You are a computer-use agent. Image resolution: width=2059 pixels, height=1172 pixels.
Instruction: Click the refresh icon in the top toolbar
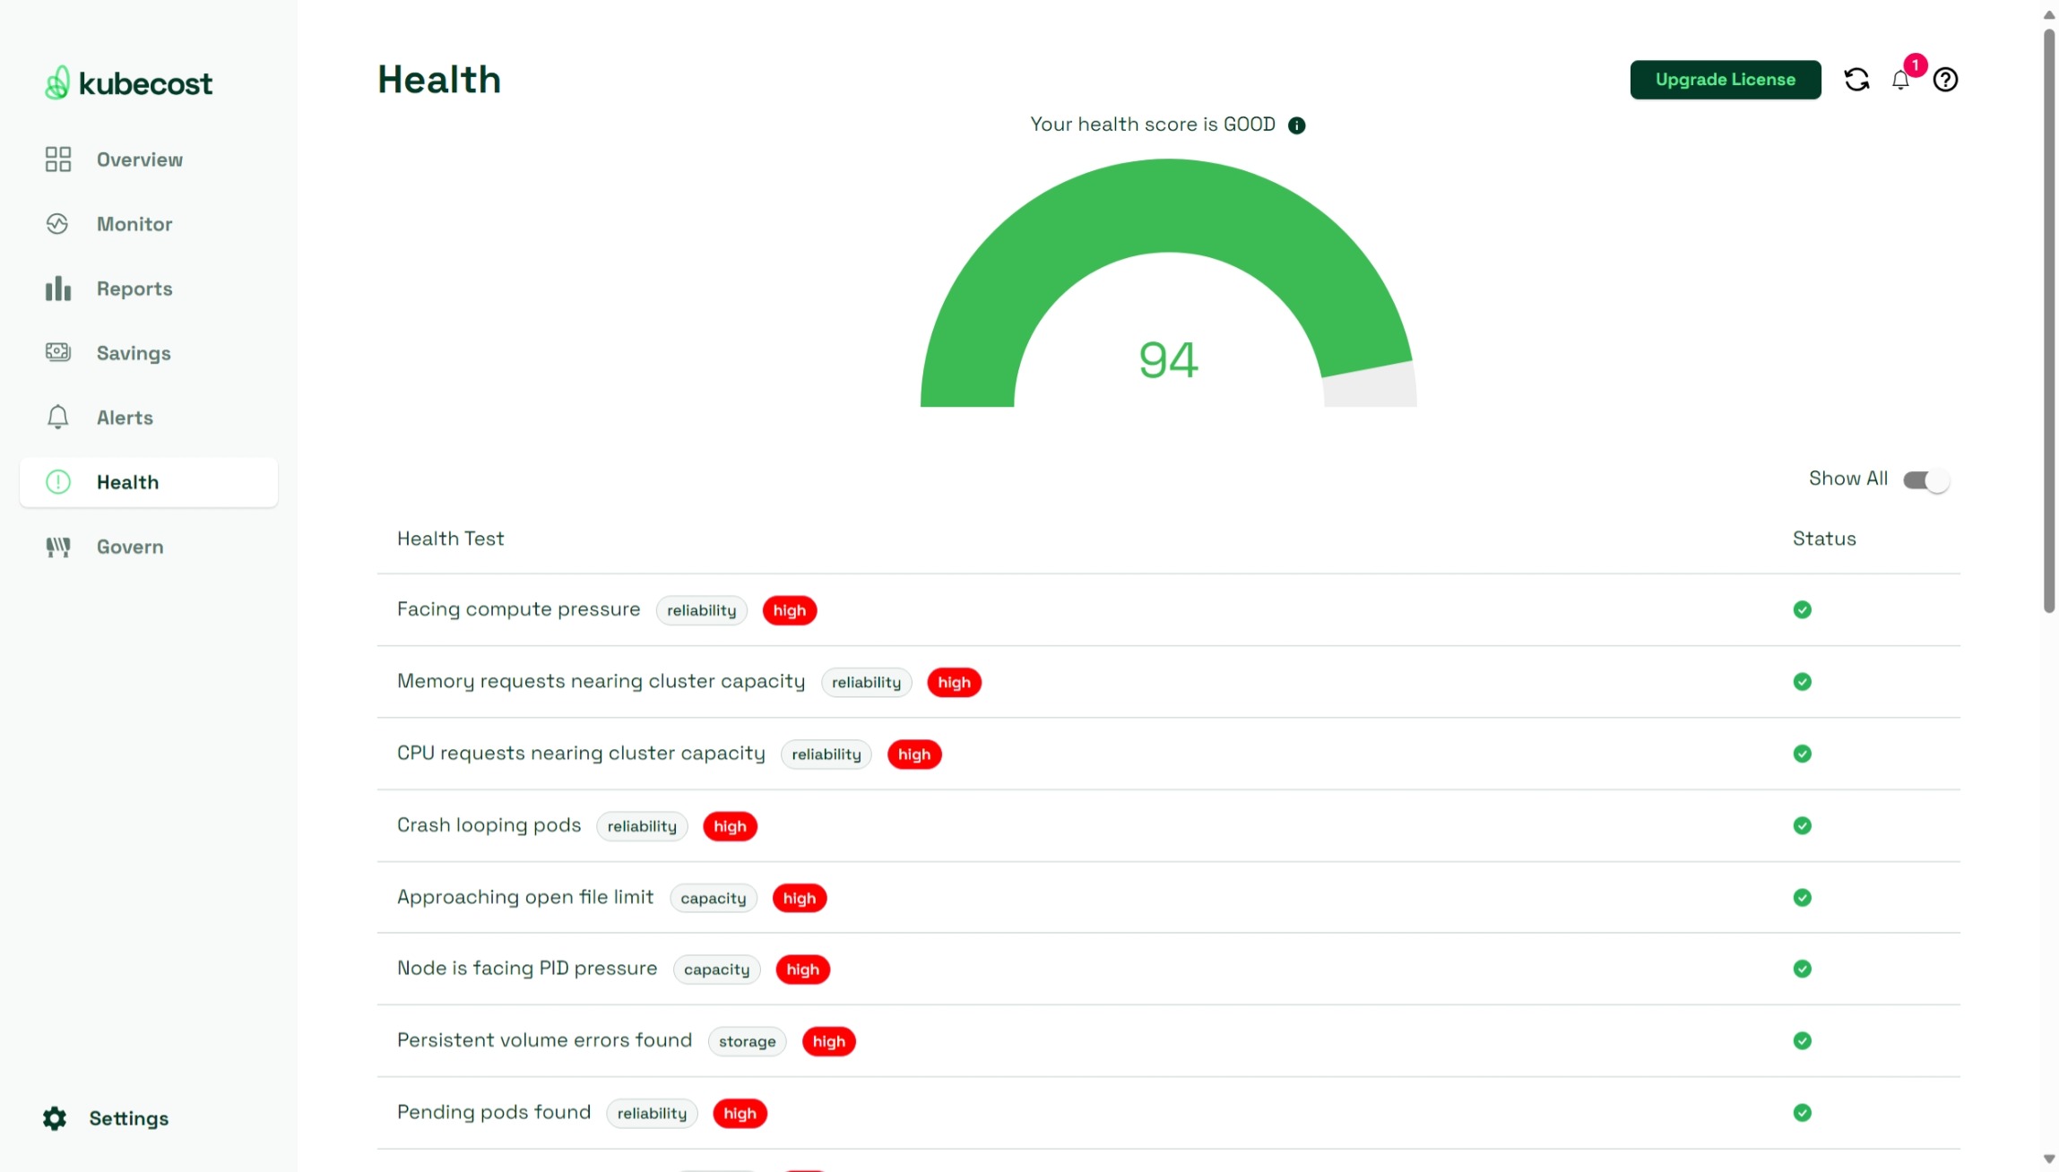point(1856,79)
